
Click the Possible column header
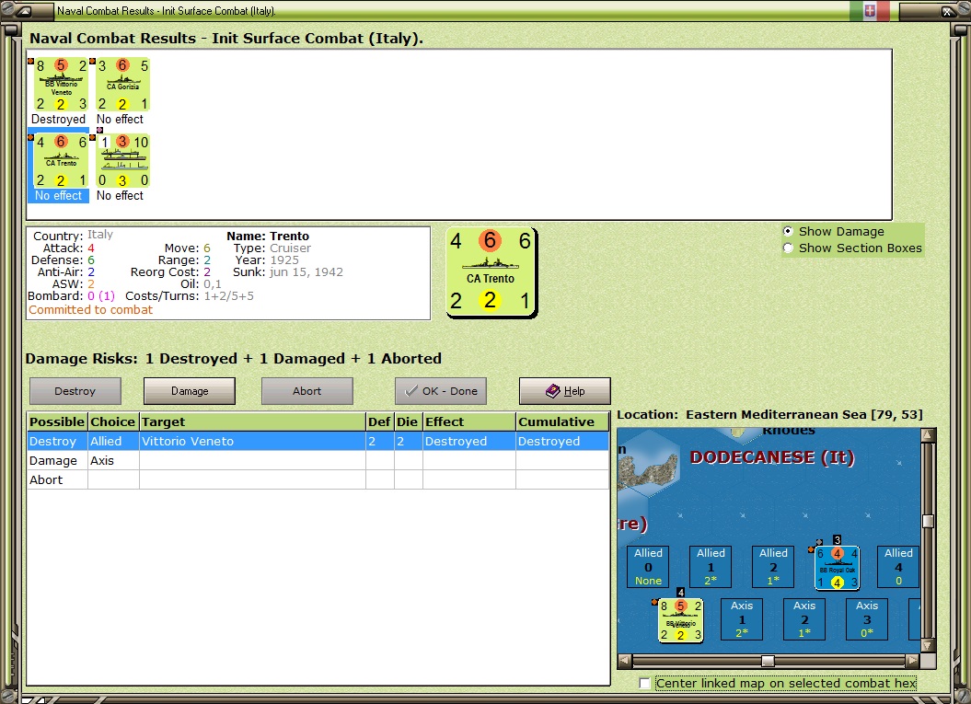coord(57,421)
